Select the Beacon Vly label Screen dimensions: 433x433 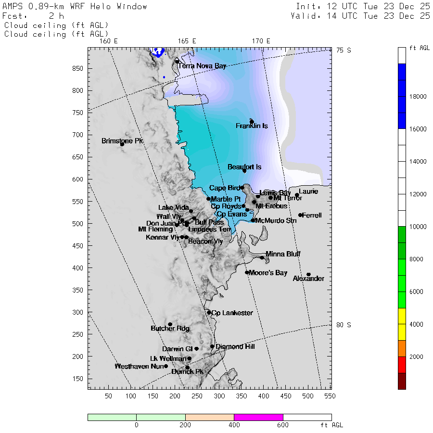[x=205, y=242]
